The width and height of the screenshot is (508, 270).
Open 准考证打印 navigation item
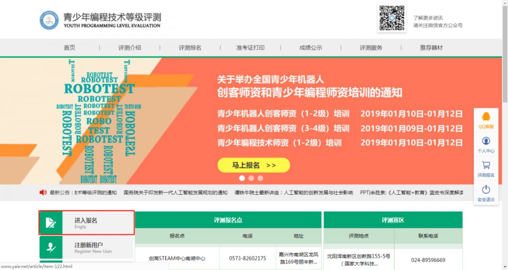250,47
